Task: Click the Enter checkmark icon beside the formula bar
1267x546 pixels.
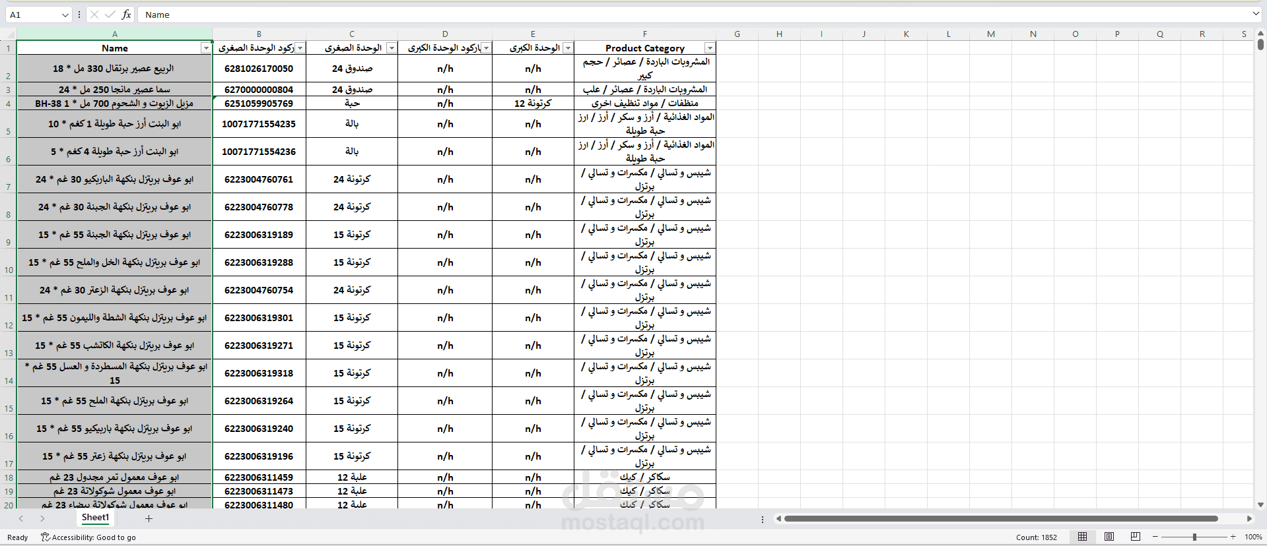Action: [110, 15]
